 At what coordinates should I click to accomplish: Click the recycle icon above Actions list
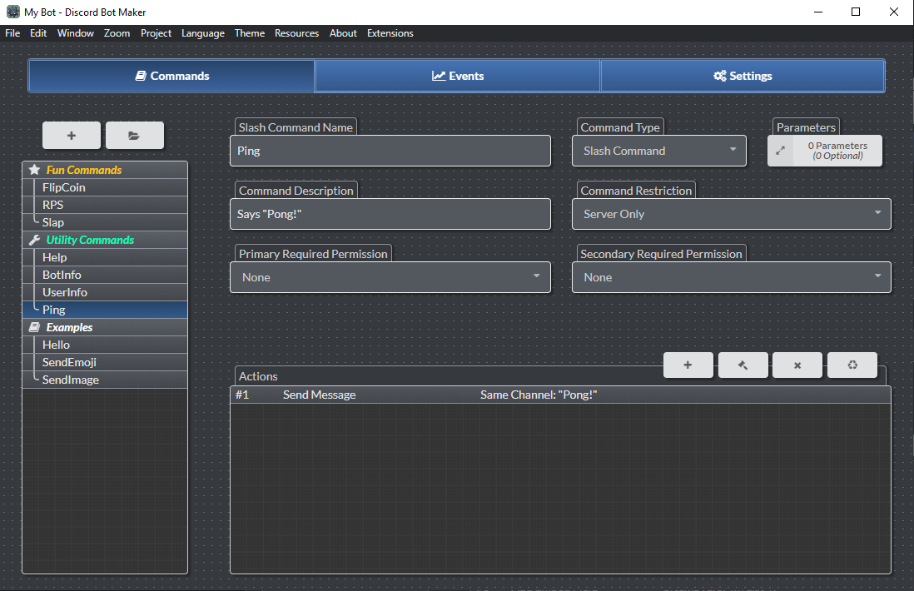pos(852,365)
